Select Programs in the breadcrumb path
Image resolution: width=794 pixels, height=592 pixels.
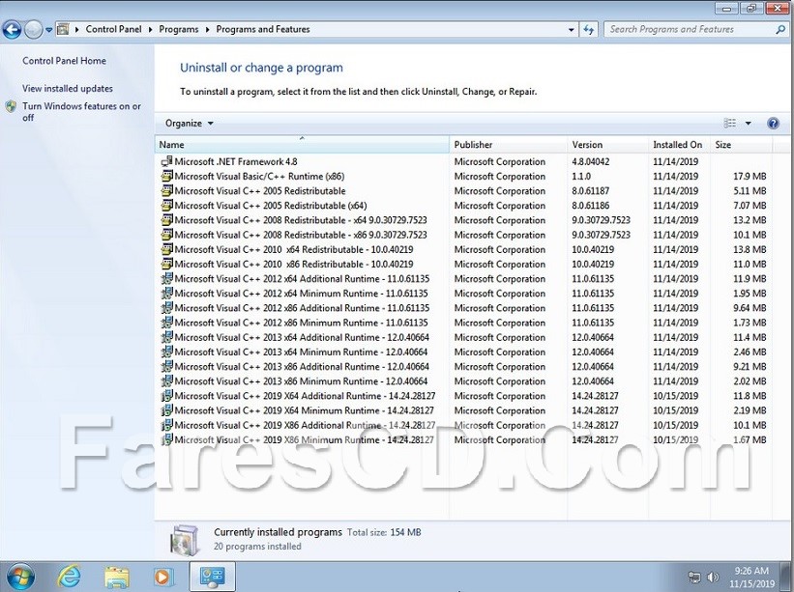pyautogui.click(x=179, y=29)
